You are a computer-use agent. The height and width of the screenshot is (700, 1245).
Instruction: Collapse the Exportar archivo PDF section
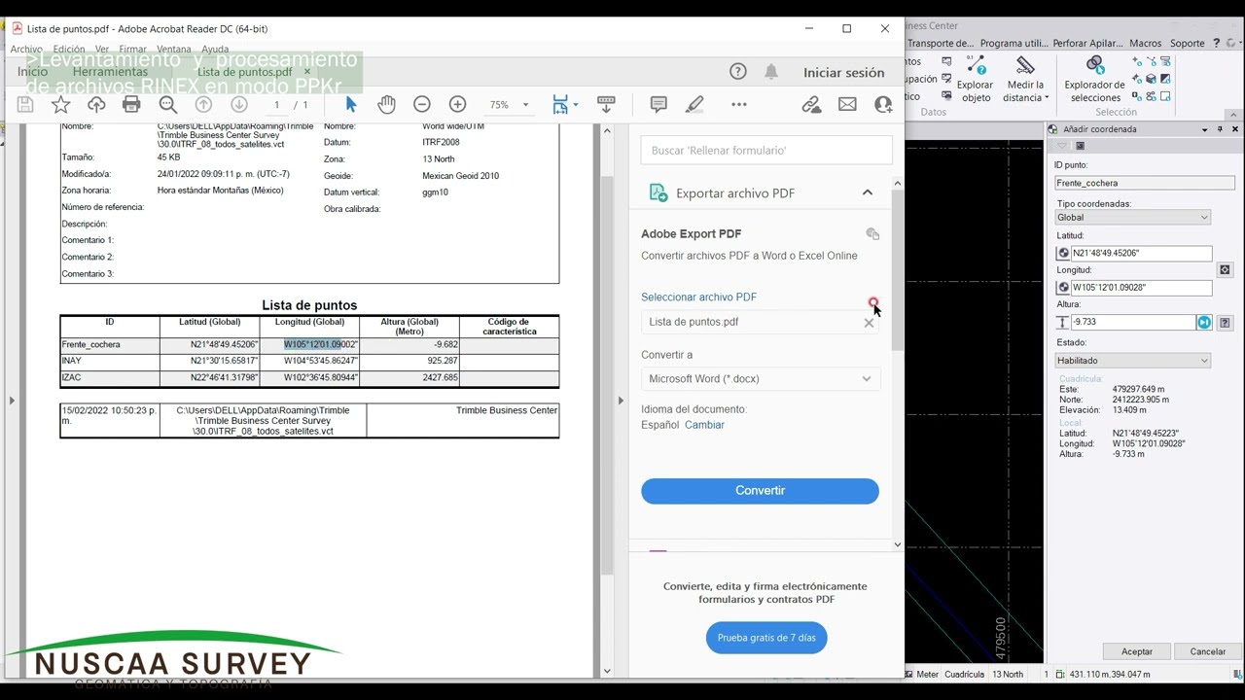pos(867,192)
